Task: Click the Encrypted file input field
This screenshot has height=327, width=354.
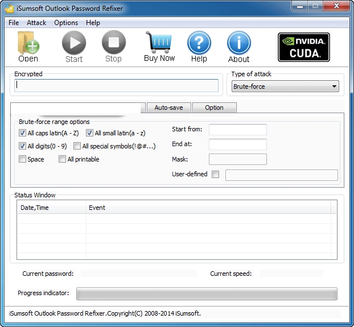Action: pos(116,85)
